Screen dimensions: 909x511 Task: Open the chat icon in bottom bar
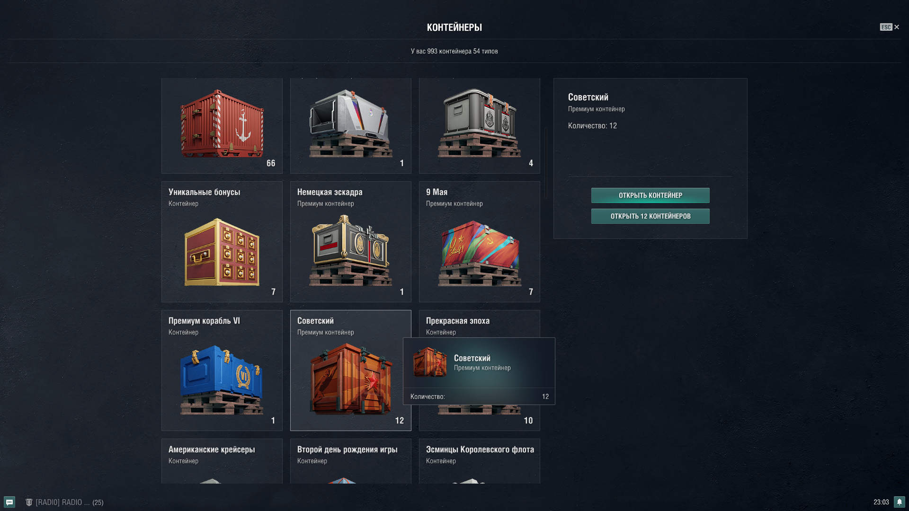pos(9,502)
